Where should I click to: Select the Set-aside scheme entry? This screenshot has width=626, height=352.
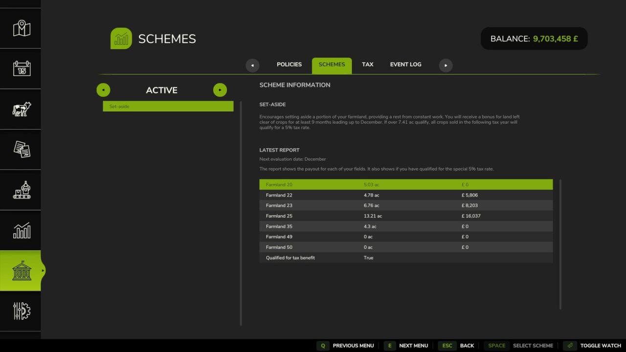tap(168, 106)
